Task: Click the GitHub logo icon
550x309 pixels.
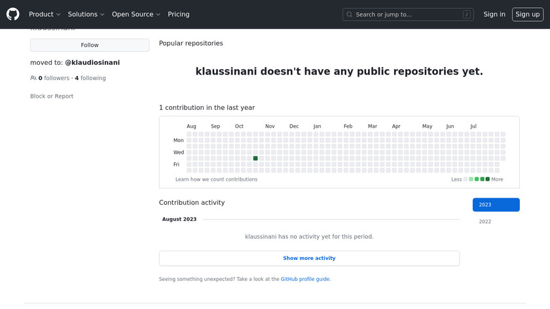Action: click(13, 14)
